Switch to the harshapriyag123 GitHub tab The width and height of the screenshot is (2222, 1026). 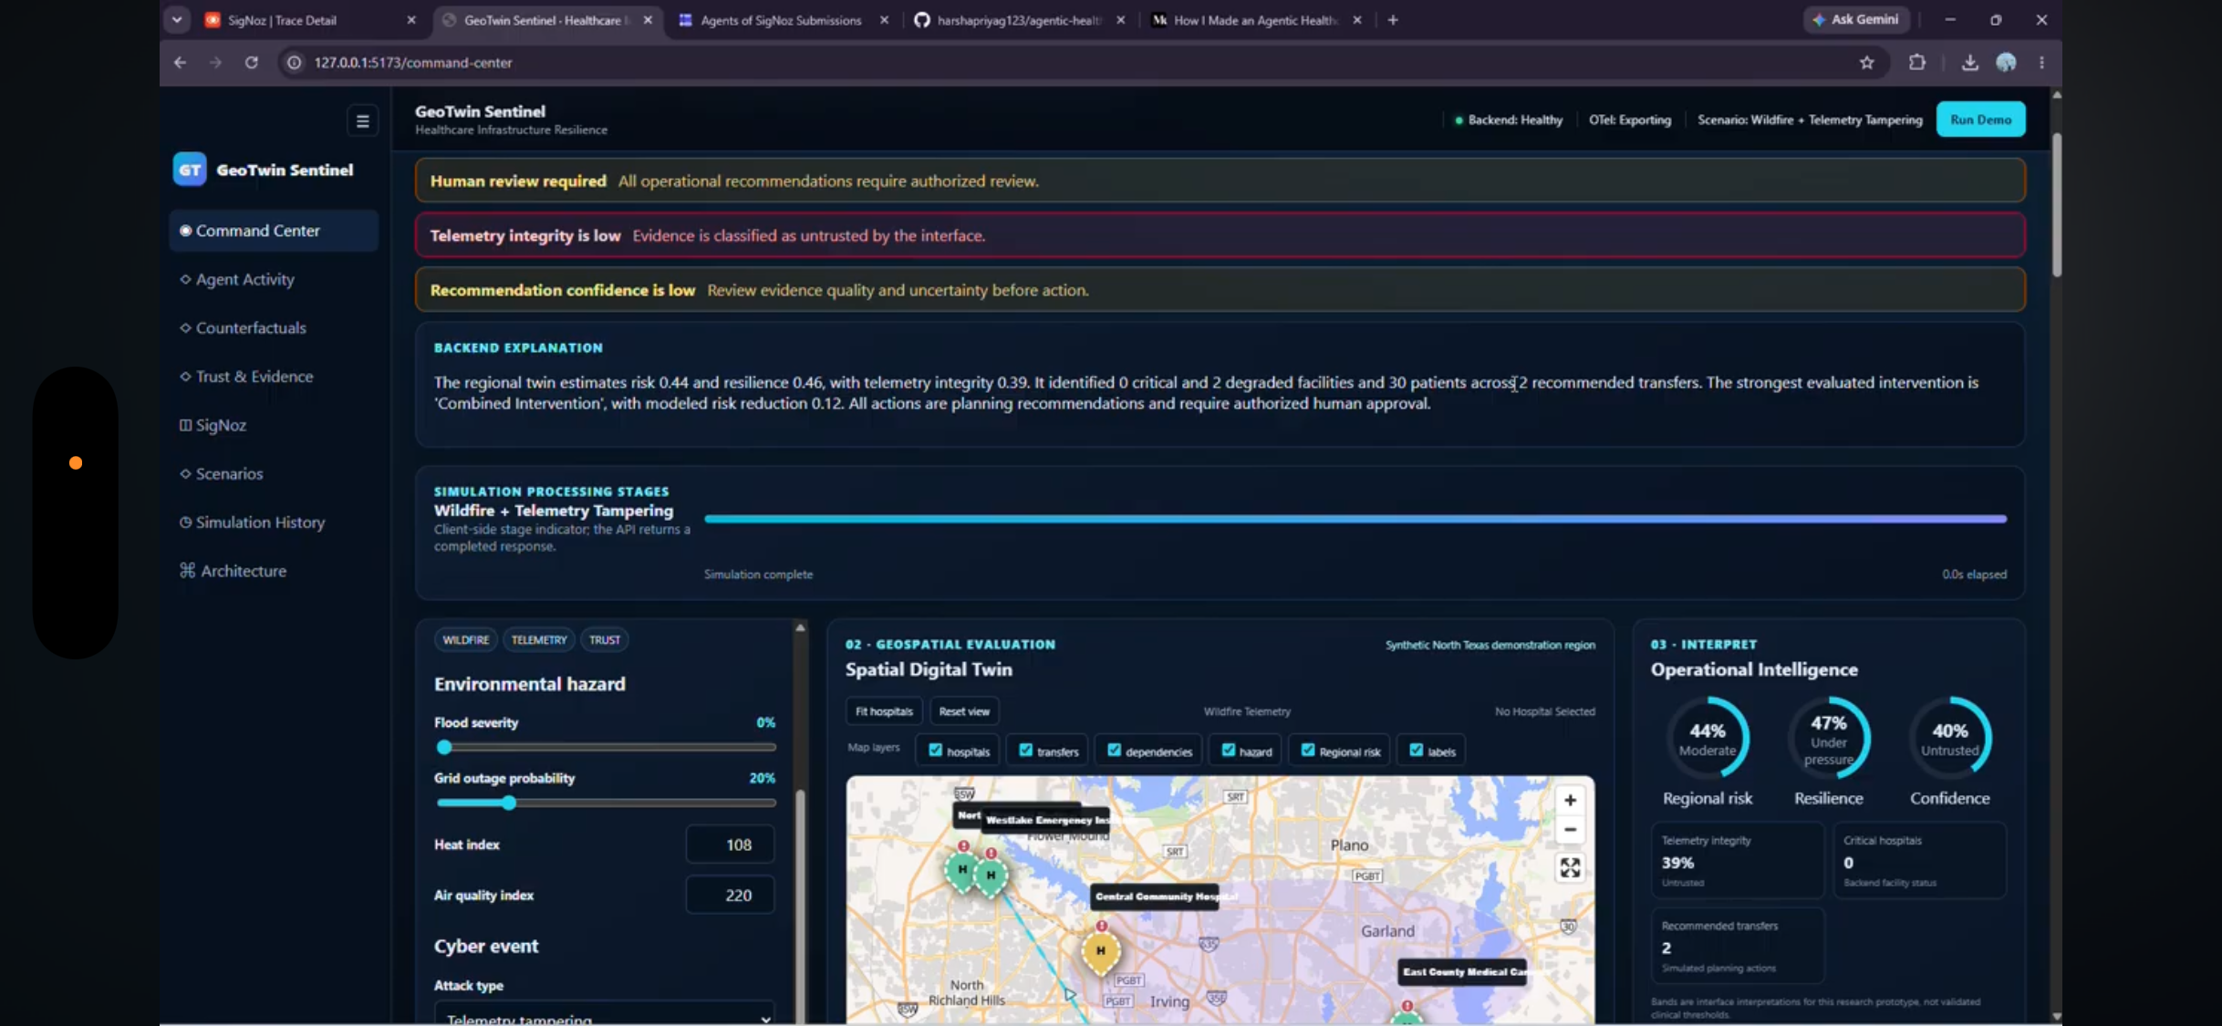coord(1019,20)
